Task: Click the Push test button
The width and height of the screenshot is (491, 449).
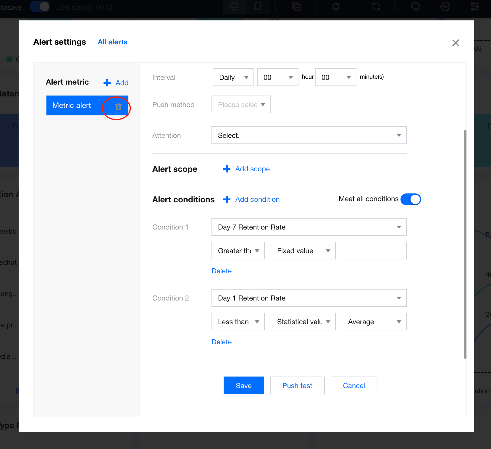Action: pos(297,385)
